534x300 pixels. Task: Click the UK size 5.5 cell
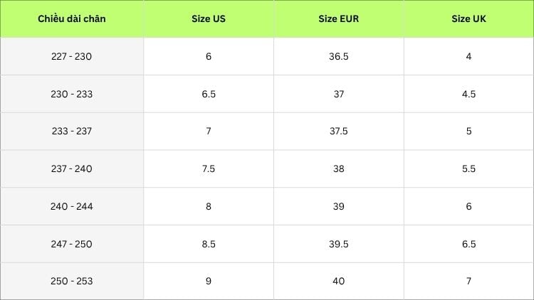[468, 168]
